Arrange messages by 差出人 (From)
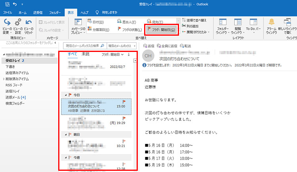This screenshot has height=172, width=297. [127, 22]
